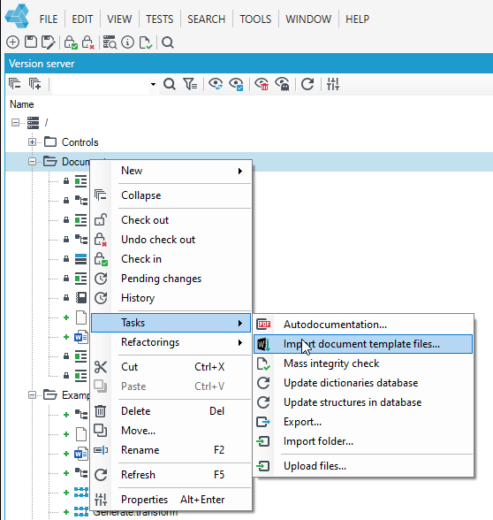Image resolution: width=493 pixels, height=520 pixels.
Task: Open the EDIT menu
Action: [x=82, y=19]
